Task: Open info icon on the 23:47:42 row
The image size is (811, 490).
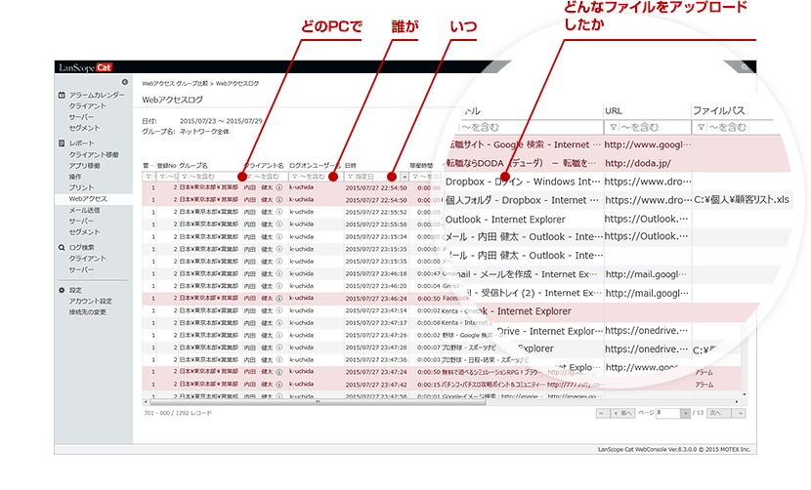Action: click(279, 384)
